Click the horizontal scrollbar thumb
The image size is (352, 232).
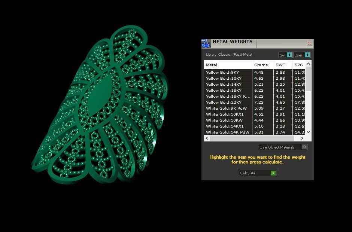tap(252, 138)
